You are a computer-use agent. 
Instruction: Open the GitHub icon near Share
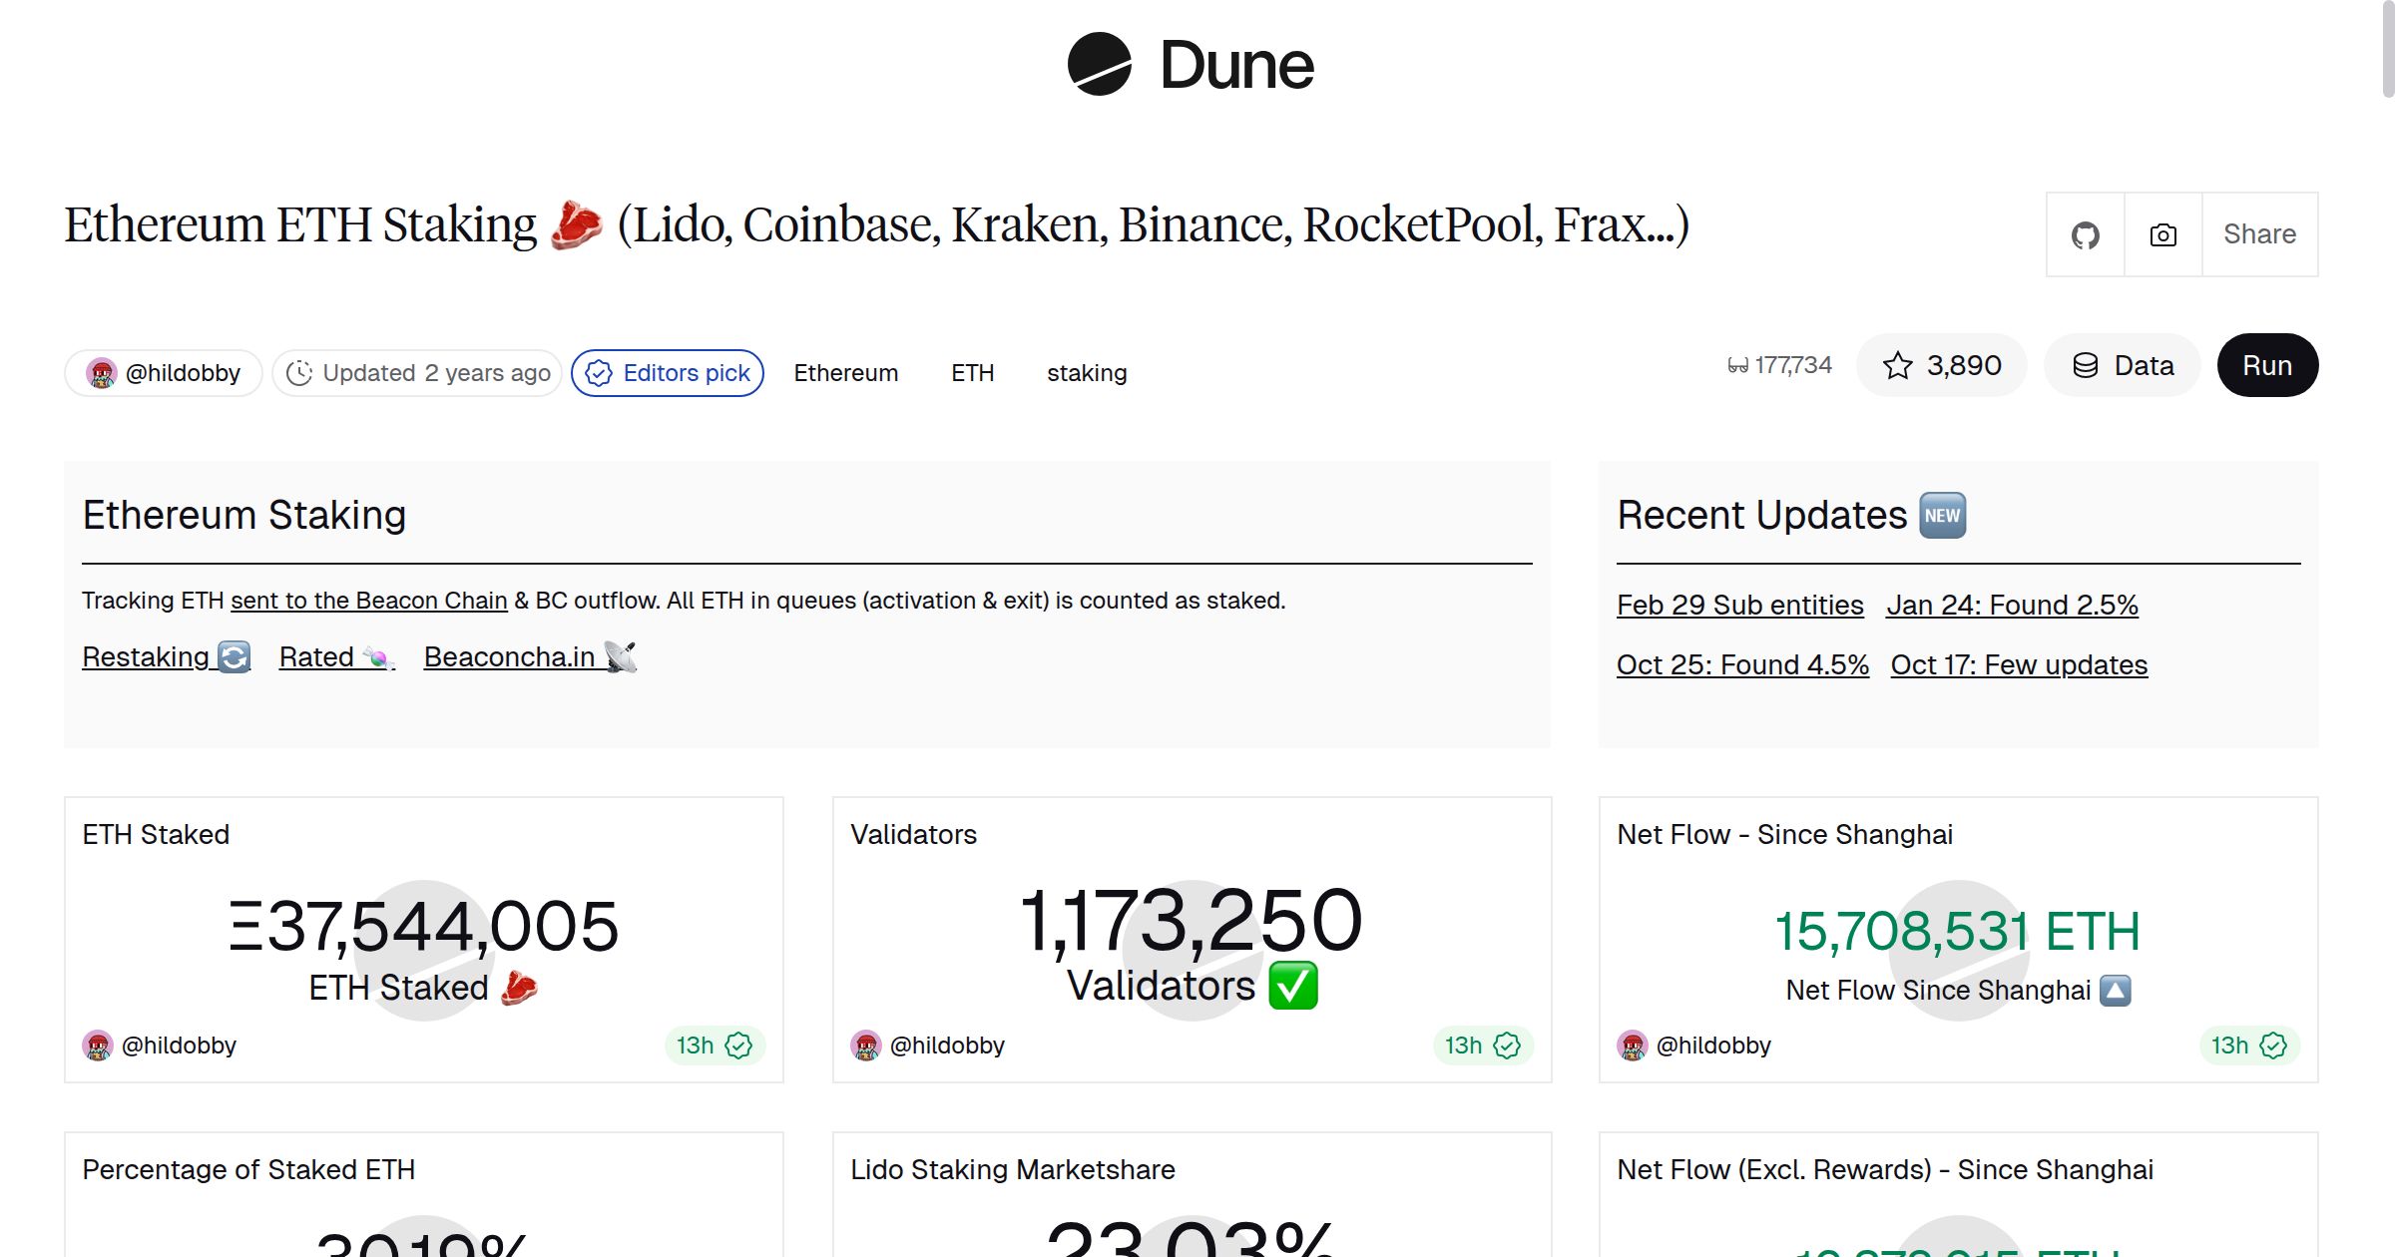pos(2085,233)
